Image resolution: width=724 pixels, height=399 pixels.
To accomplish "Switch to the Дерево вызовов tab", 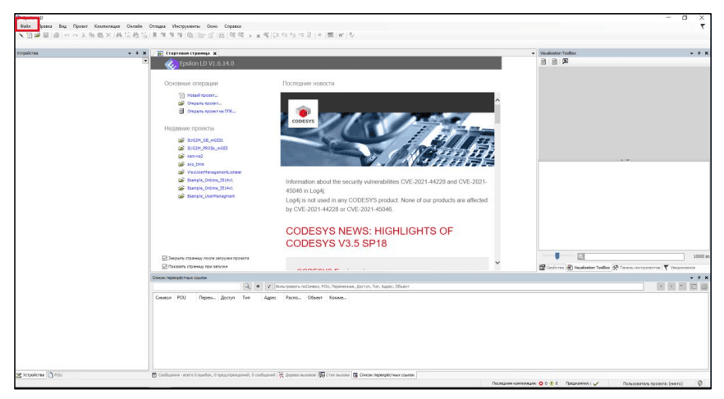I will 297,375.
